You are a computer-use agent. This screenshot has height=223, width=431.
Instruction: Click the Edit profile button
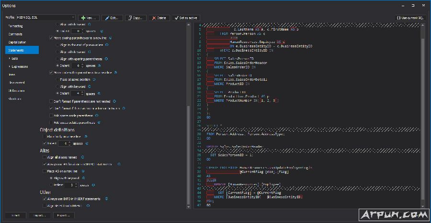[x=112, y=18]
